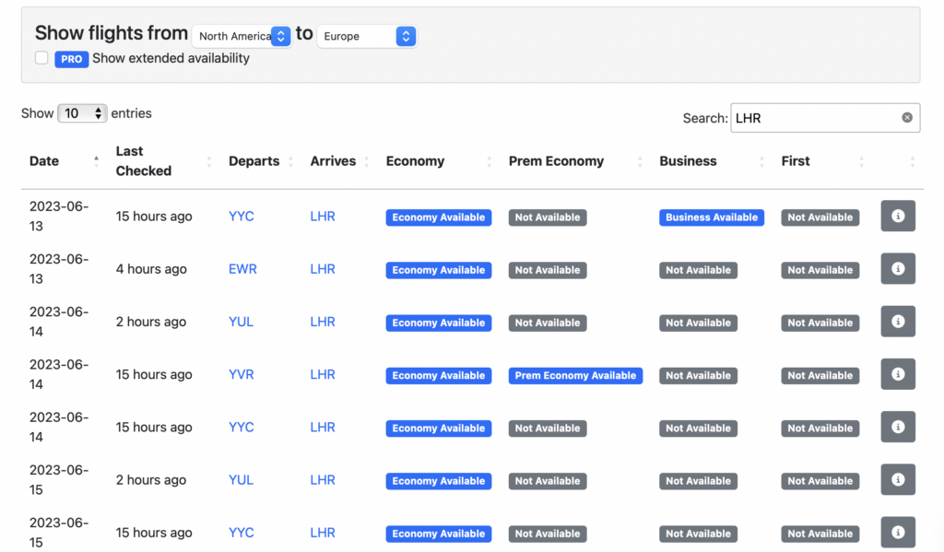Sort table by Prem Economy column
This screenshot has height=552, width=944.
(556, 161)
